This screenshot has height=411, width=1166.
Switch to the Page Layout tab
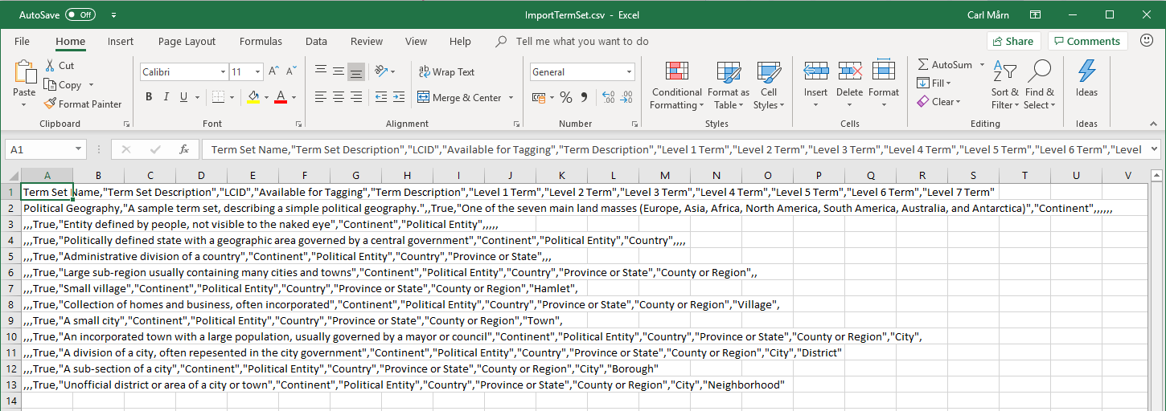pyautogui.click(x=187, y=42)
